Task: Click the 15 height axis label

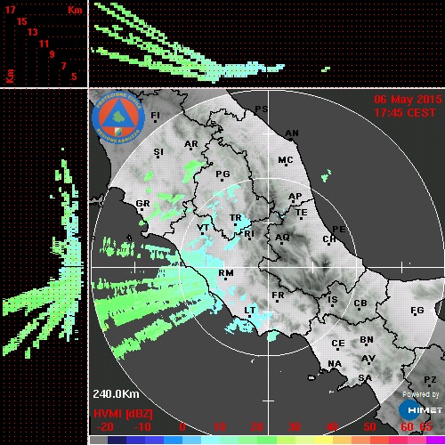Action: [21, 21]
